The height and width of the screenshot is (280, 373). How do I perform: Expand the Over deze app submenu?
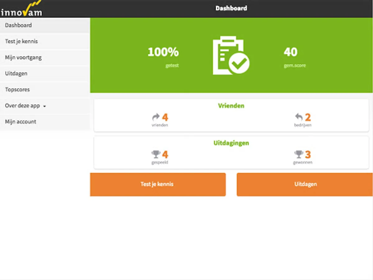[45, 106]
